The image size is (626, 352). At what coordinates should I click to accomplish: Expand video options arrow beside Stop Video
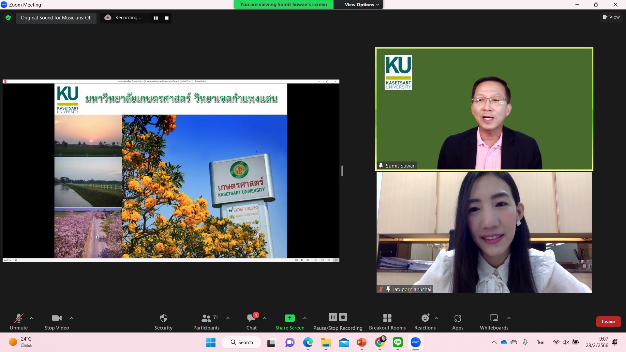[x=72, y=318]
